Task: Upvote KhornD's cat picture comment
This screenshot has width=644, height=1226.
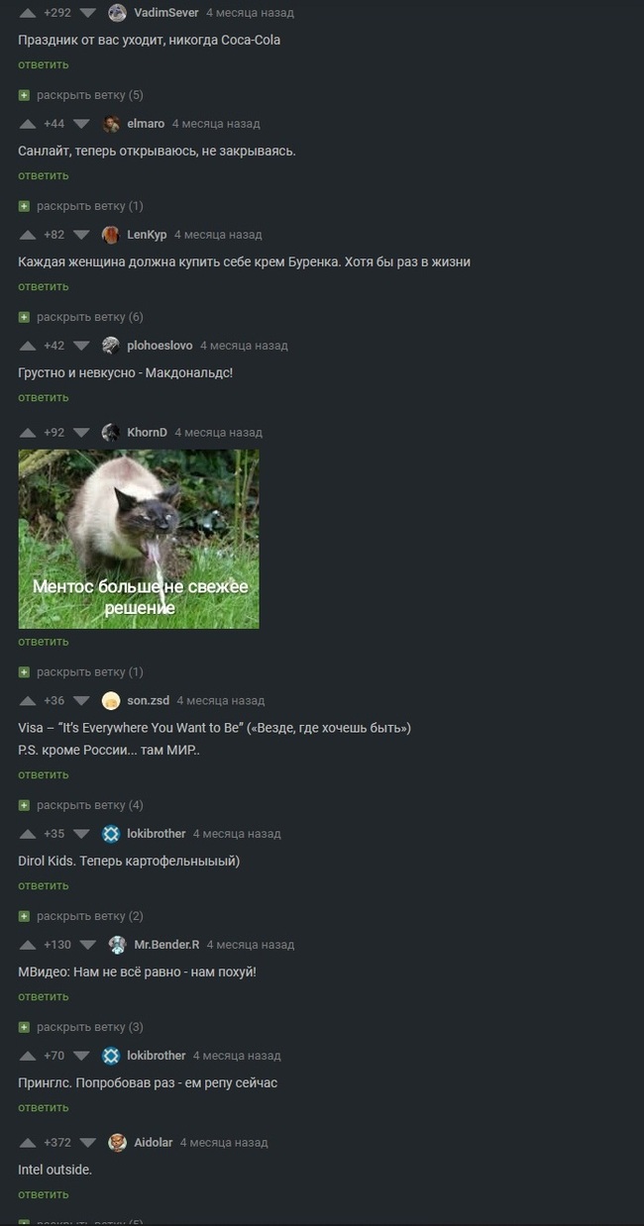Action: (27, 433)
